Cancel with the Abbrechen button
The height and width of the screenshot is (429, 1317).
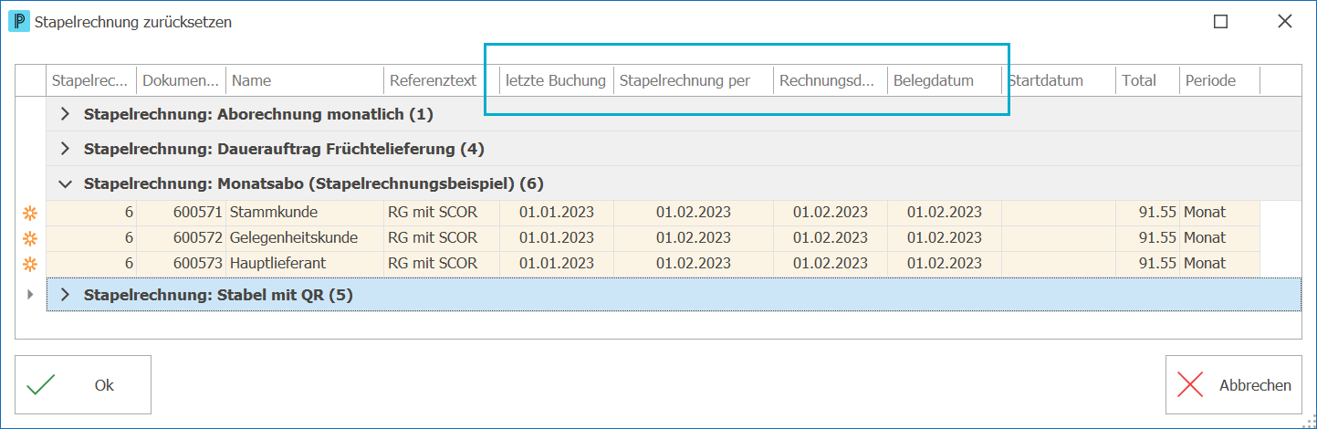(1234, 385)
